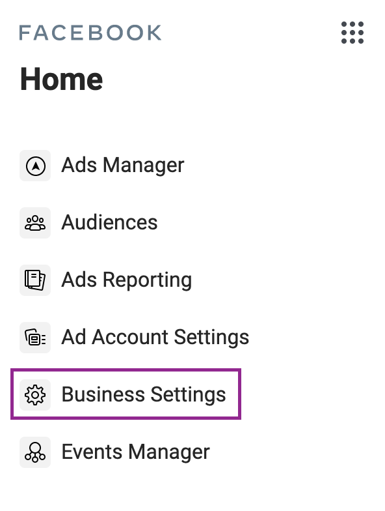Click the word "Business" in the purple box
385x511 pixels.
coord(103,394)
